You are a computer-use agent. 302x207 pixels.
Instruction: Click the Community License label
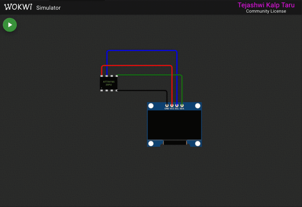click(266, 11)
